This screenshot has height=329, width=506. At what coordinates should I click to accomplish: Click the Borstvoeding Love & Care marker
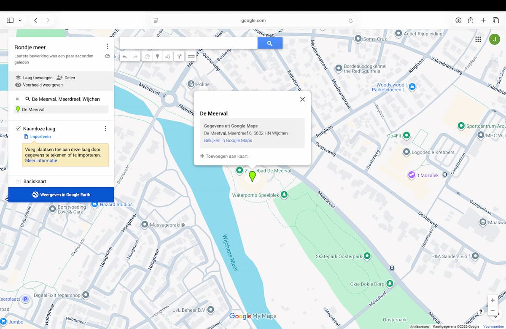(52, 209)
